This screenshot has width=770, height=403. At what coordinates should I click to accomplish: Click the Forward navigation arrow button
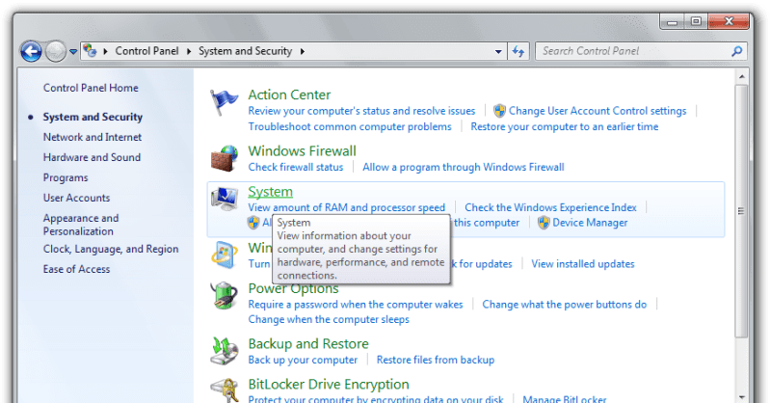(56, 51)
